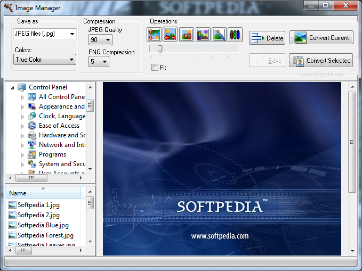Click the folder tree scroll down arrow
Viewport: 362px width, 271px height.
pyautogui.click(x=90, y=169)
